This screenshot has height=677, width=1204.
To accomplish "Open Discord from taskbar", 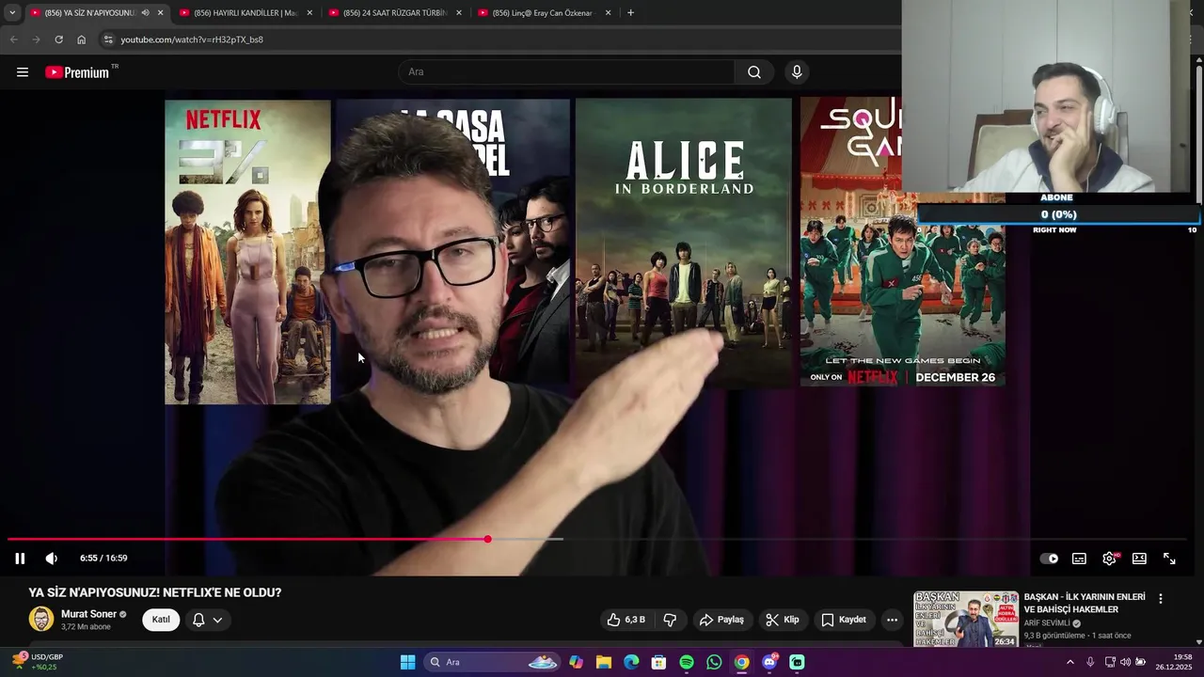I will coord(769,662).
